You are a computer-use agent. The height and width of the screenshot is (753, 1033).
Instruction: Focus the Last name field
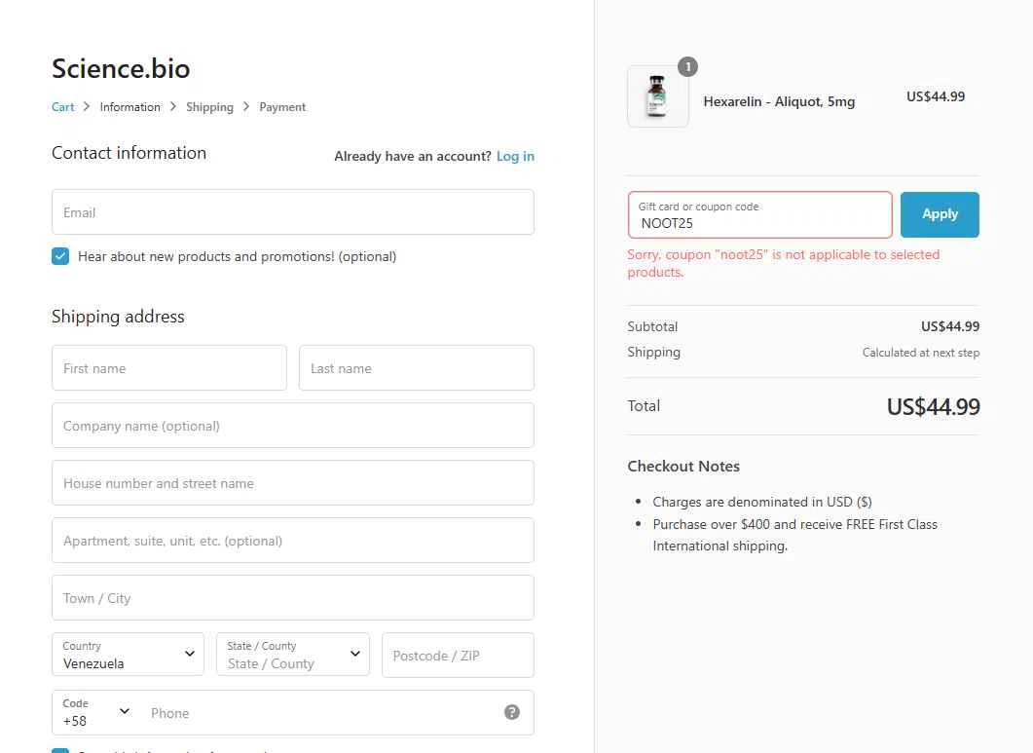[417, 368]
